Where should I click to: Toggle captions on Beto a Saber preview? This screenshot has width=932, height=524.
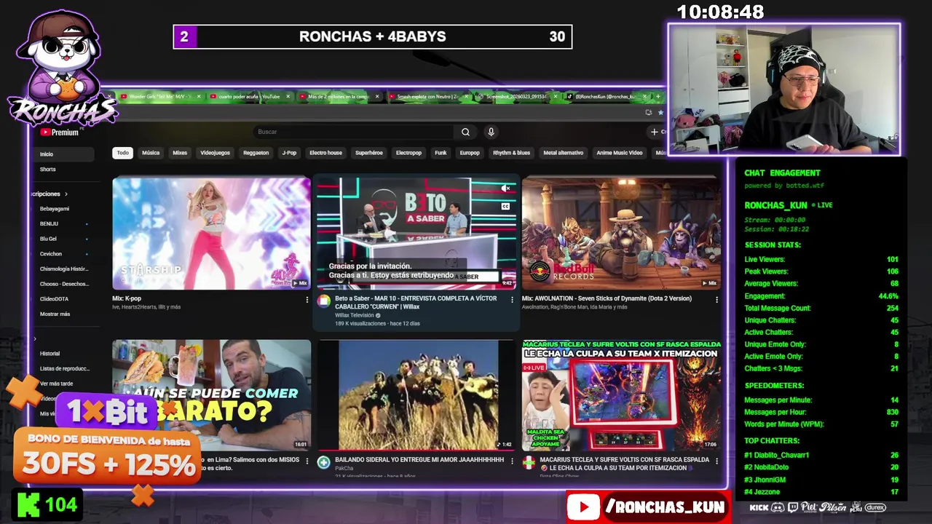pos(505,206)
